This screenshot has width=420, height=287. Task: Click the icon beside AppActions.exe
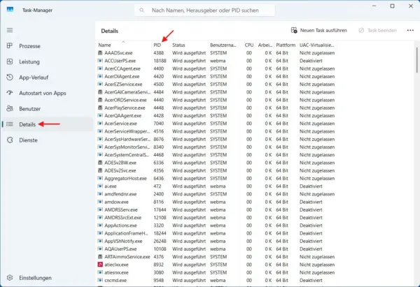[100, 226]
